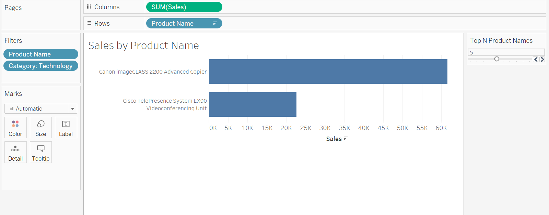Open the Tooltip marks card
The image size is (549, 215).
(40, 152)
